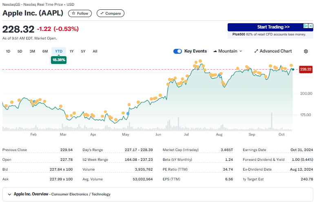Screen dimensions: 319x204
Task: Select the YTD range tab
Action: [59, 51]
